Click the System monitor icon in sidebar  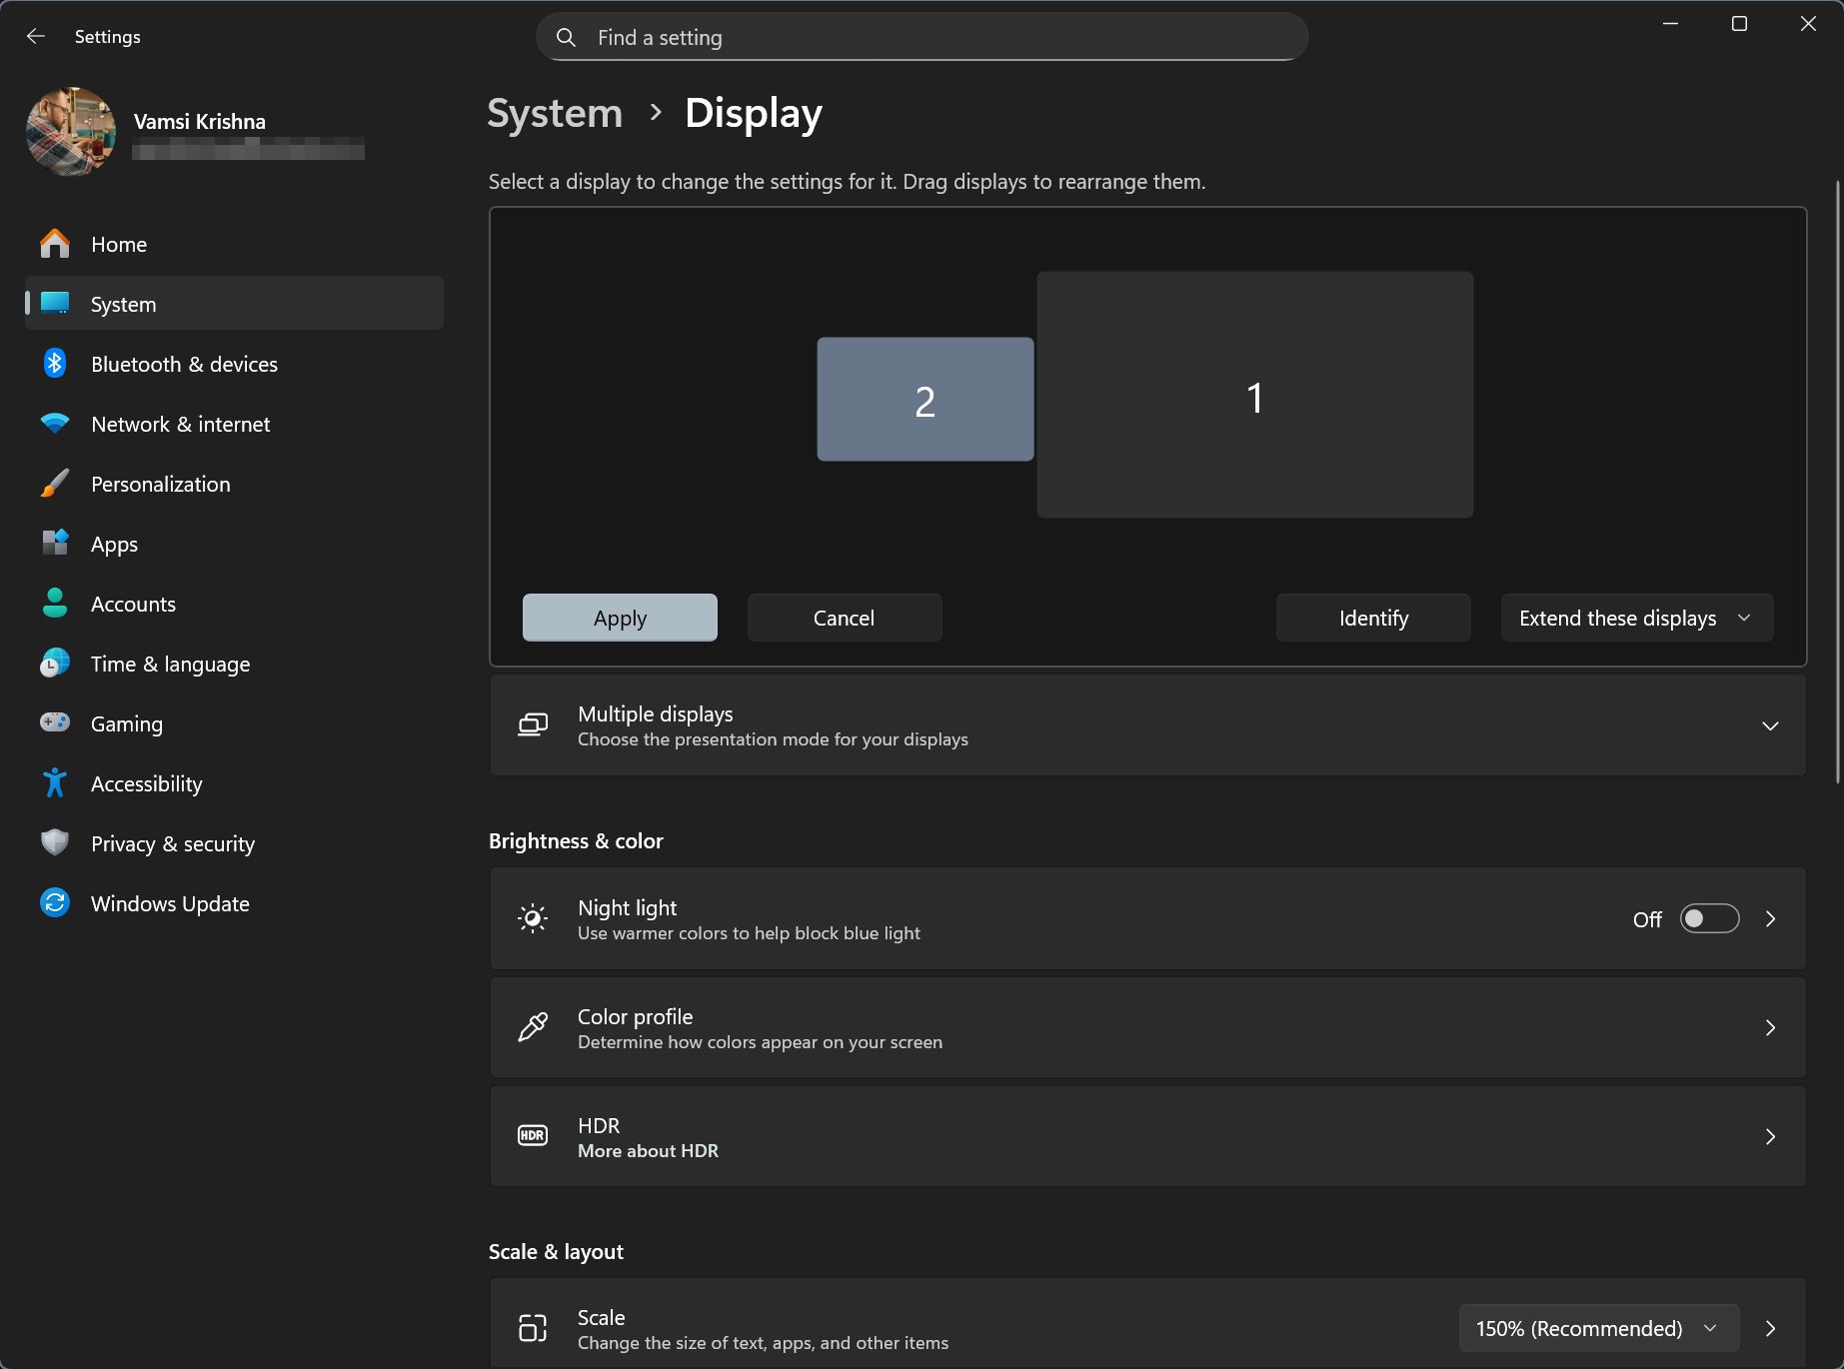[55, 304]
